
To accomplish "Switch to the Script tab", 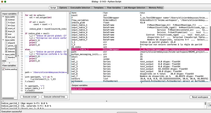I will 53,8.
